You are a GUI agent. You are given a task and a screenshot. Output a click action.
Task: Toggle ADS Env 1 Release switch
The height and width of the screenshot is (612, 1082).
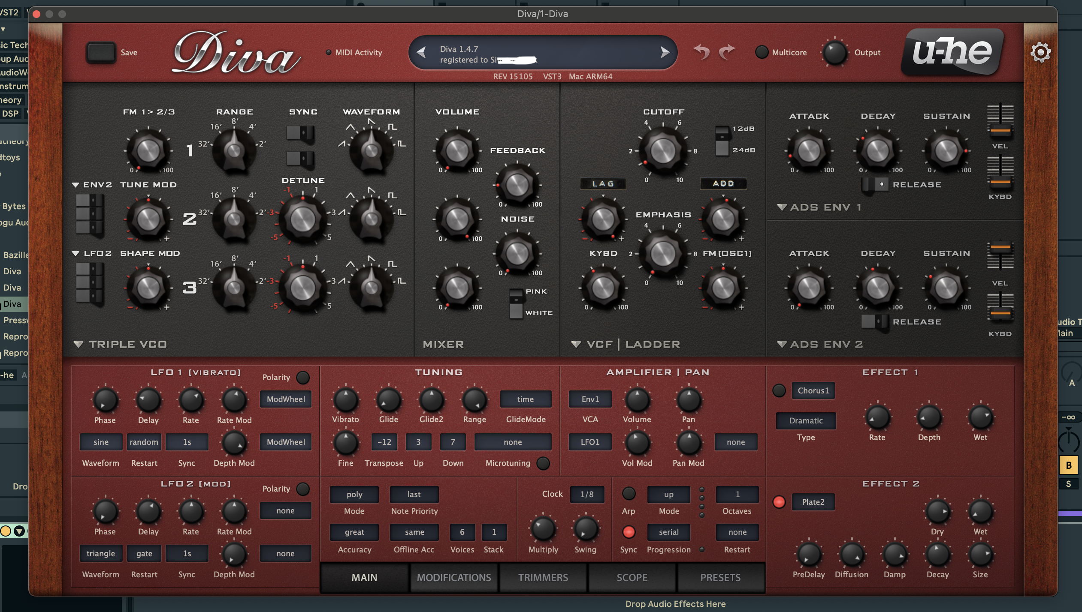point(875,185)
